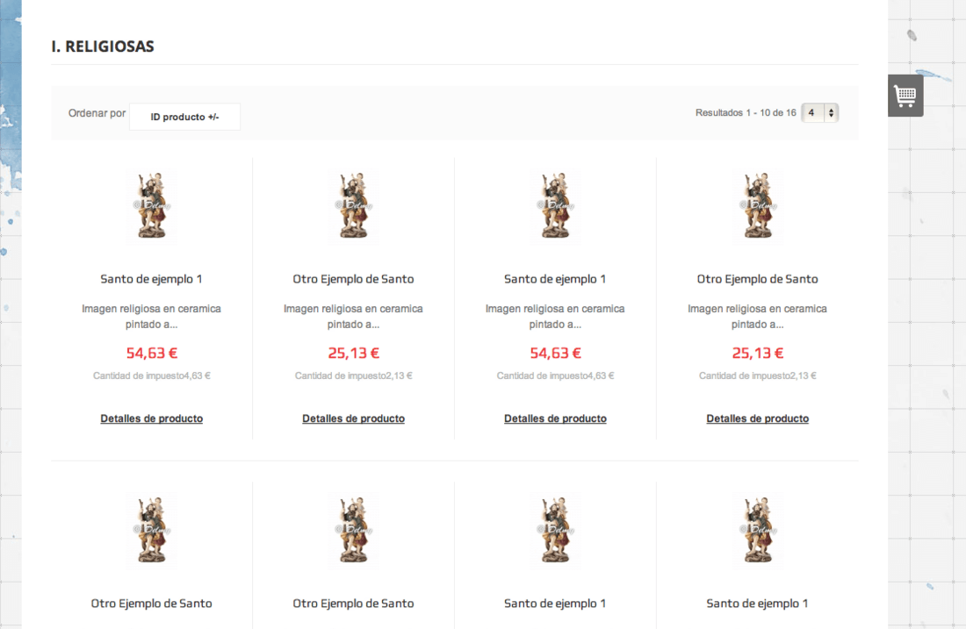966x629 pixels.
Task: Click the second product's 25,13 € price
Action: [x=354, y=353]
